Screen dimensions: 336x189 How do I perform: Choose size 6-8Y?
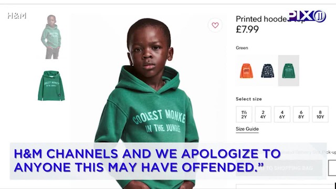pyautogui.click(x=301, y=114)
